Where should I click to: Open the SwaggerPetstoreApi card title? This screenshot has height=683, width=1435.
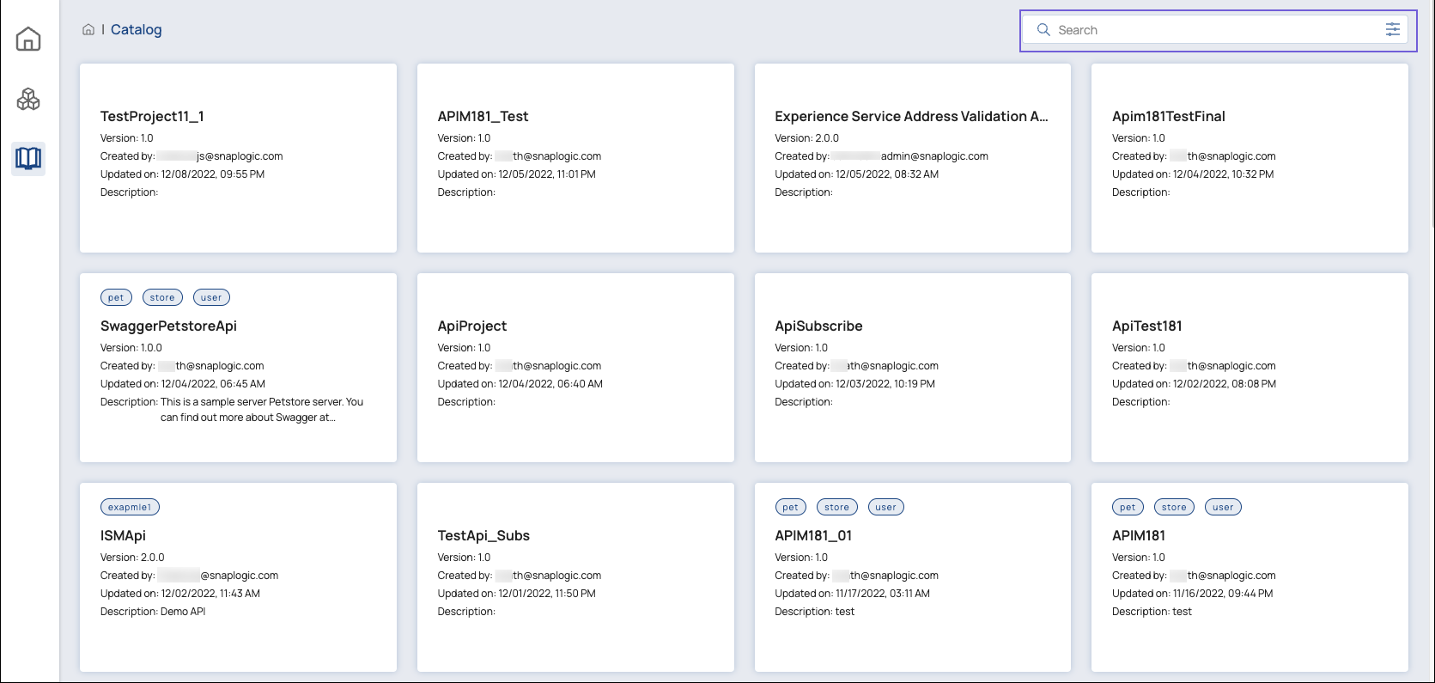tap(168, 326)
